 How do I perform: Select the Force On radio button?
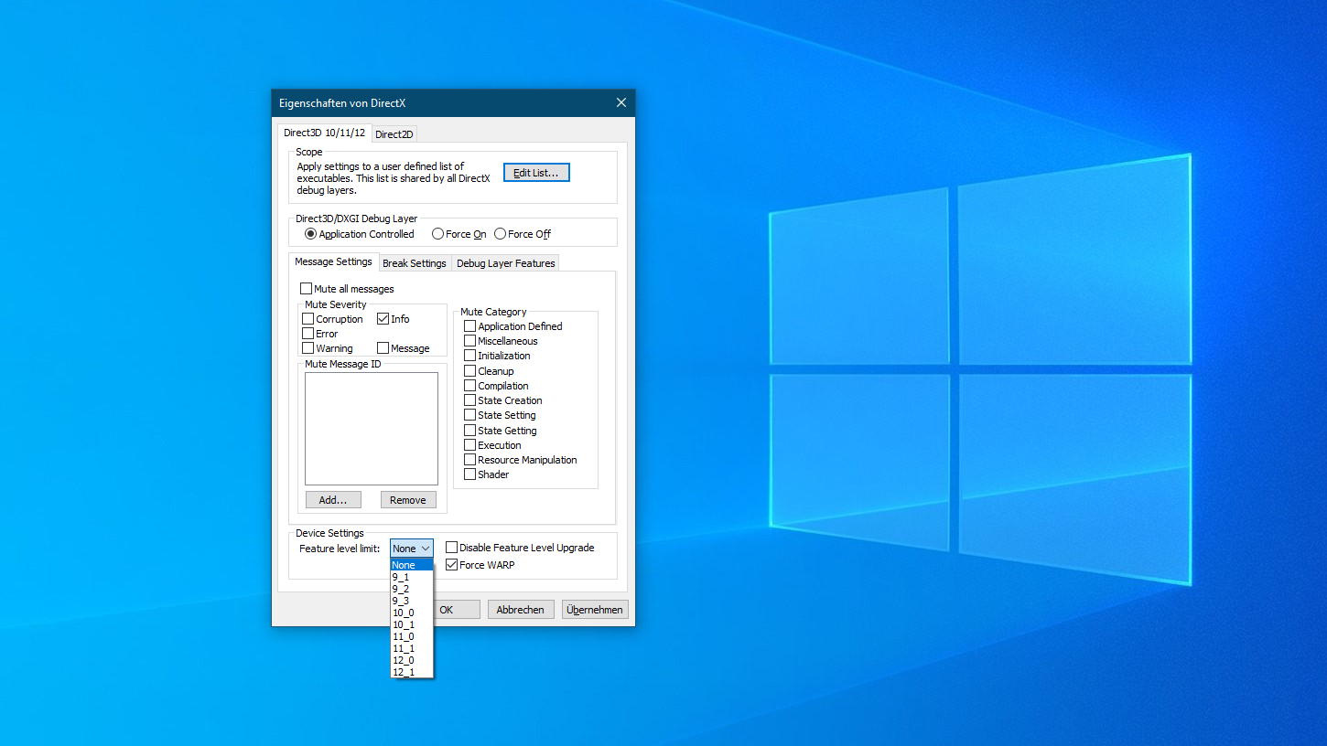(438, 234)
